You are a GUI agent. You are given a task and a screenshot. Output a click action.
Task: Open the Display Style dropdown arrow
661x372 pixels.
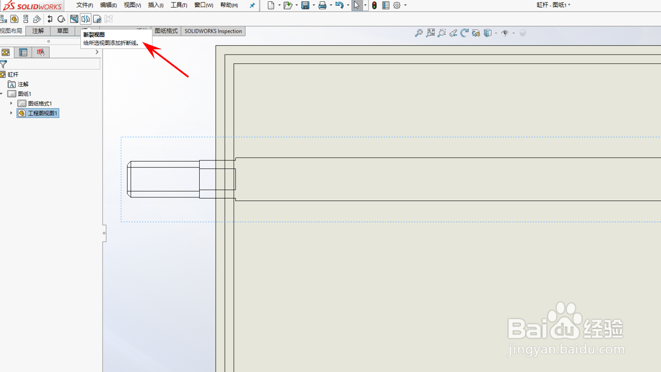point(496,33)
